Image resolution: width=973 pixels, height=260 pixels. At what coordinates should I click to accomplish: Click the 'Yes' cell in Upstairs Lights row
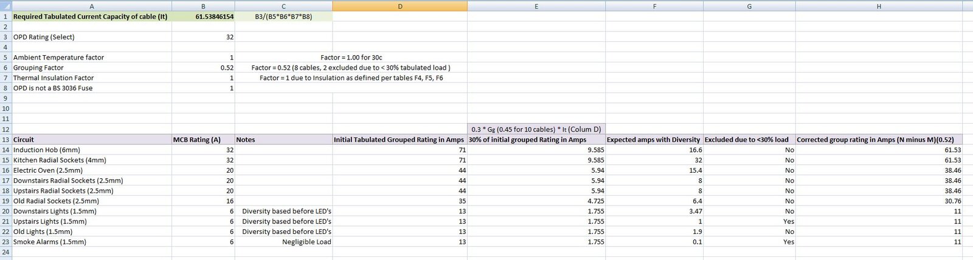pos(749,221)
